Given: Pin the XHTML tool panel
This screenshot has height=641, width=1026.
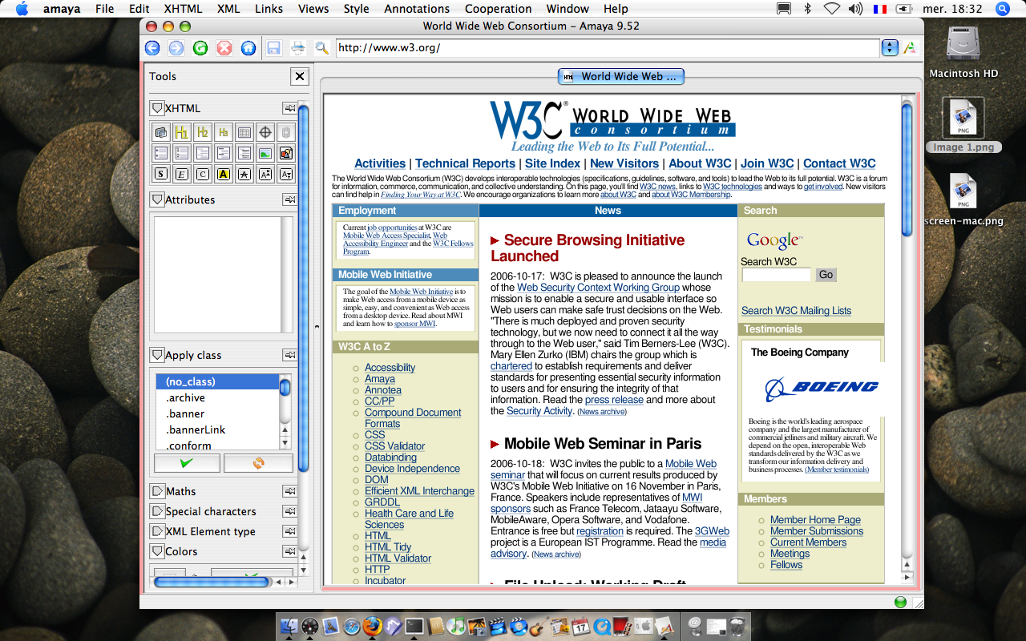Looking at the screenshot, I should pyautogui.click(x=289, y=108).
